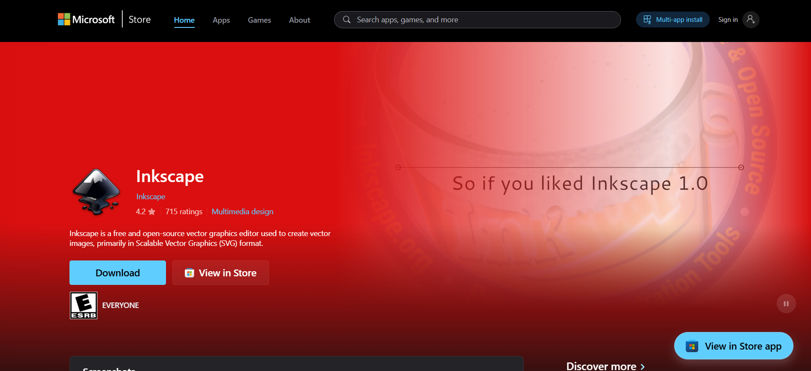Open the profile avatar icon
811x371 pixels.
[751, 20]
